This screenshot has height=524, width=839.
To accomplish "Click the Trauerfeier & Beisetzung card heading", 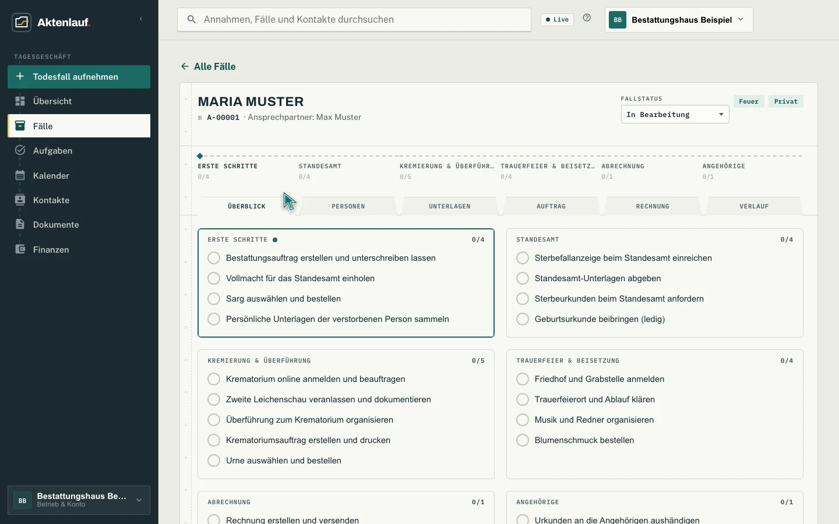I will [x=567, y=361].
